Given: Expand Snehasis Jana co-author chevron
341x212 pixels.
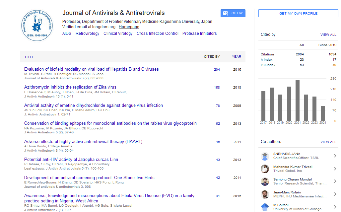Looking at the screenshot, I should point(335,156).
